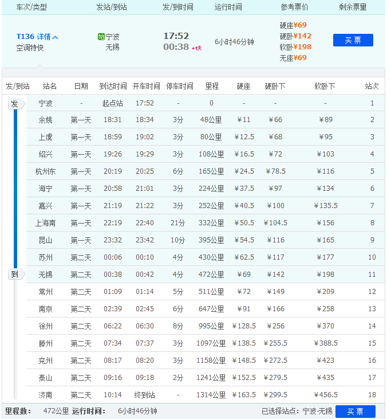391x419 pixels.
Task: Click the ¥135.5 soft sleeper price for 嘉兴
Action: coord(326,206)
